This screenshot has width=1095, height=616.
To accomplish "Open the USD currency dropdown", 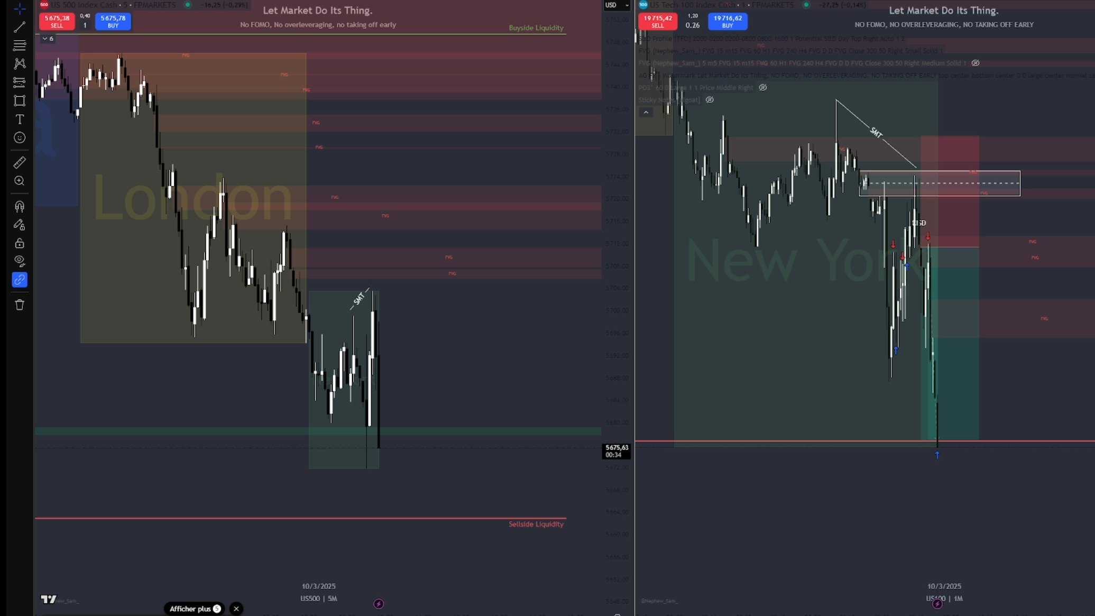I will pyautogui.click(x=616, y=5).
